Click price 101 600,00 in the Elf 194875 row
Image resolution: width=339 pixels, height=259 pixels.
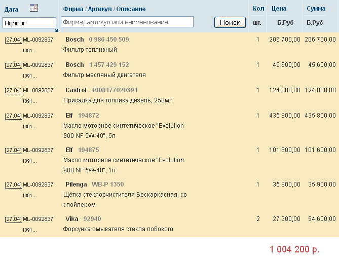coord(285,150)
